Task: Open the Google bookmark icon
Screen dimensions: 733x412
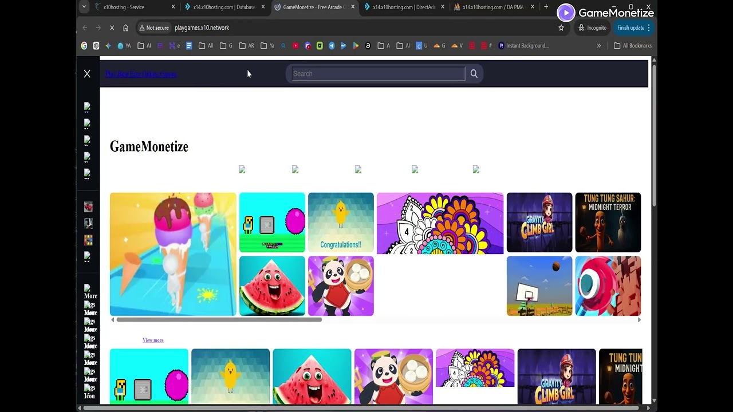Action: point(84,46)
